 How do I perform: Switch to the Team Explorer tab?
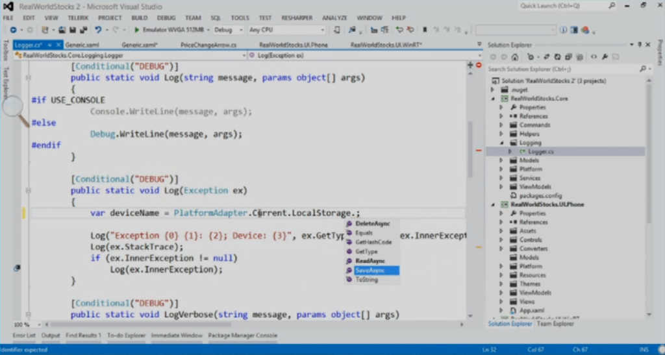point(555,324)
